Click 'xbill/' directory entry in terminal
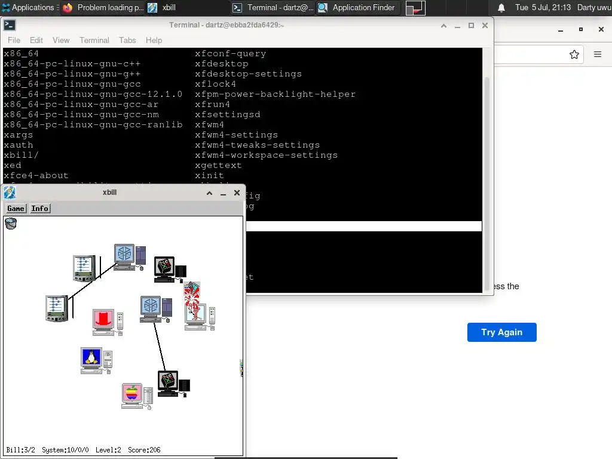The height and width of the screenshot is (459, 612). point(21,155)
